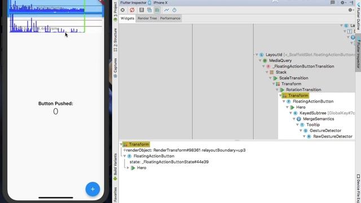Click the red refresh widget tree icon
Image resolution: width=361 pixels, height=203 pixels.
(x=132, y=10)
